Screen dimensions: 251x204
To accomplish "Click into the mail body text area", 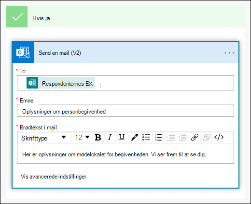I will click(x=125, y=153).
